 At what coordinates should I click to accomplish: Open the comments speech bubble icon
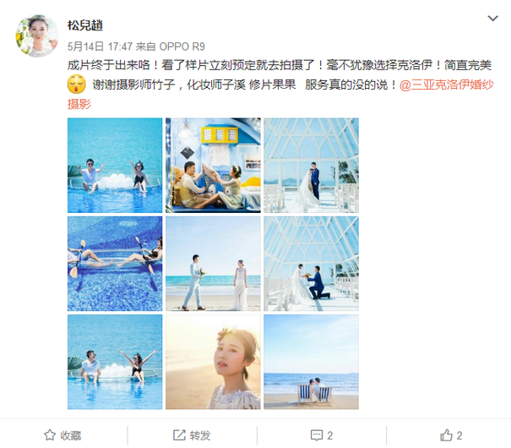point(317,435)
